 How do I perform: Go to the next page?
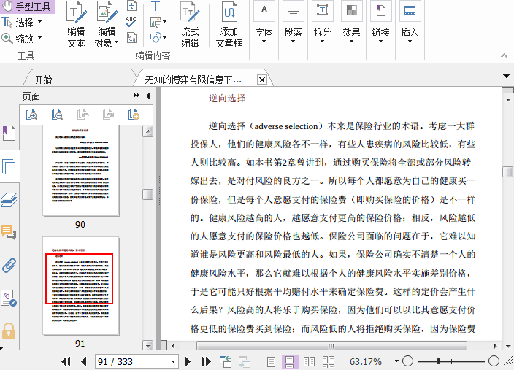(188, 361)
